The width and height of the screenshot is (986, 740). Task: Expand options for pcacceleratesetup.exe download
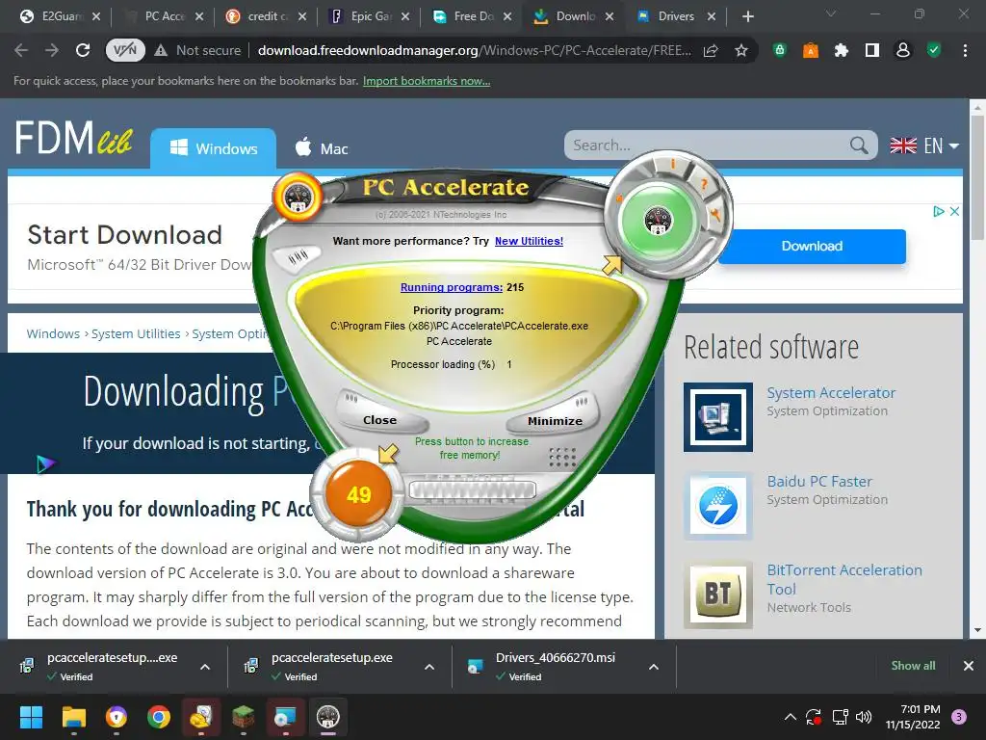pos(429,667)
